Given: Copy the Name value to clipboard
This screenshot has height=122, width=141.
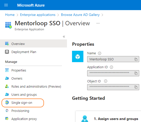Looking at the screenshot, I should pos(136,59).
